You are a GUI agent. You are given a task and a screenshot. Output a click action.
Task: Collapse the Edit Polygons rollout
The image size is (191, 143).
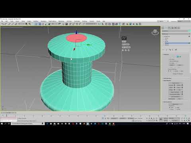click(x=167, y=80)
